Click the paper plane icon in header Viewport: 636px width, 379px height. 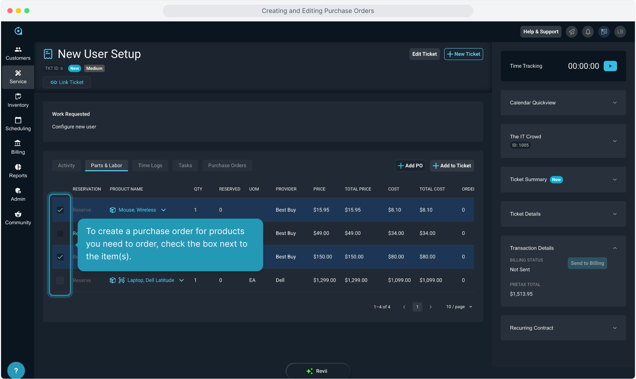[x=572, y=32]
